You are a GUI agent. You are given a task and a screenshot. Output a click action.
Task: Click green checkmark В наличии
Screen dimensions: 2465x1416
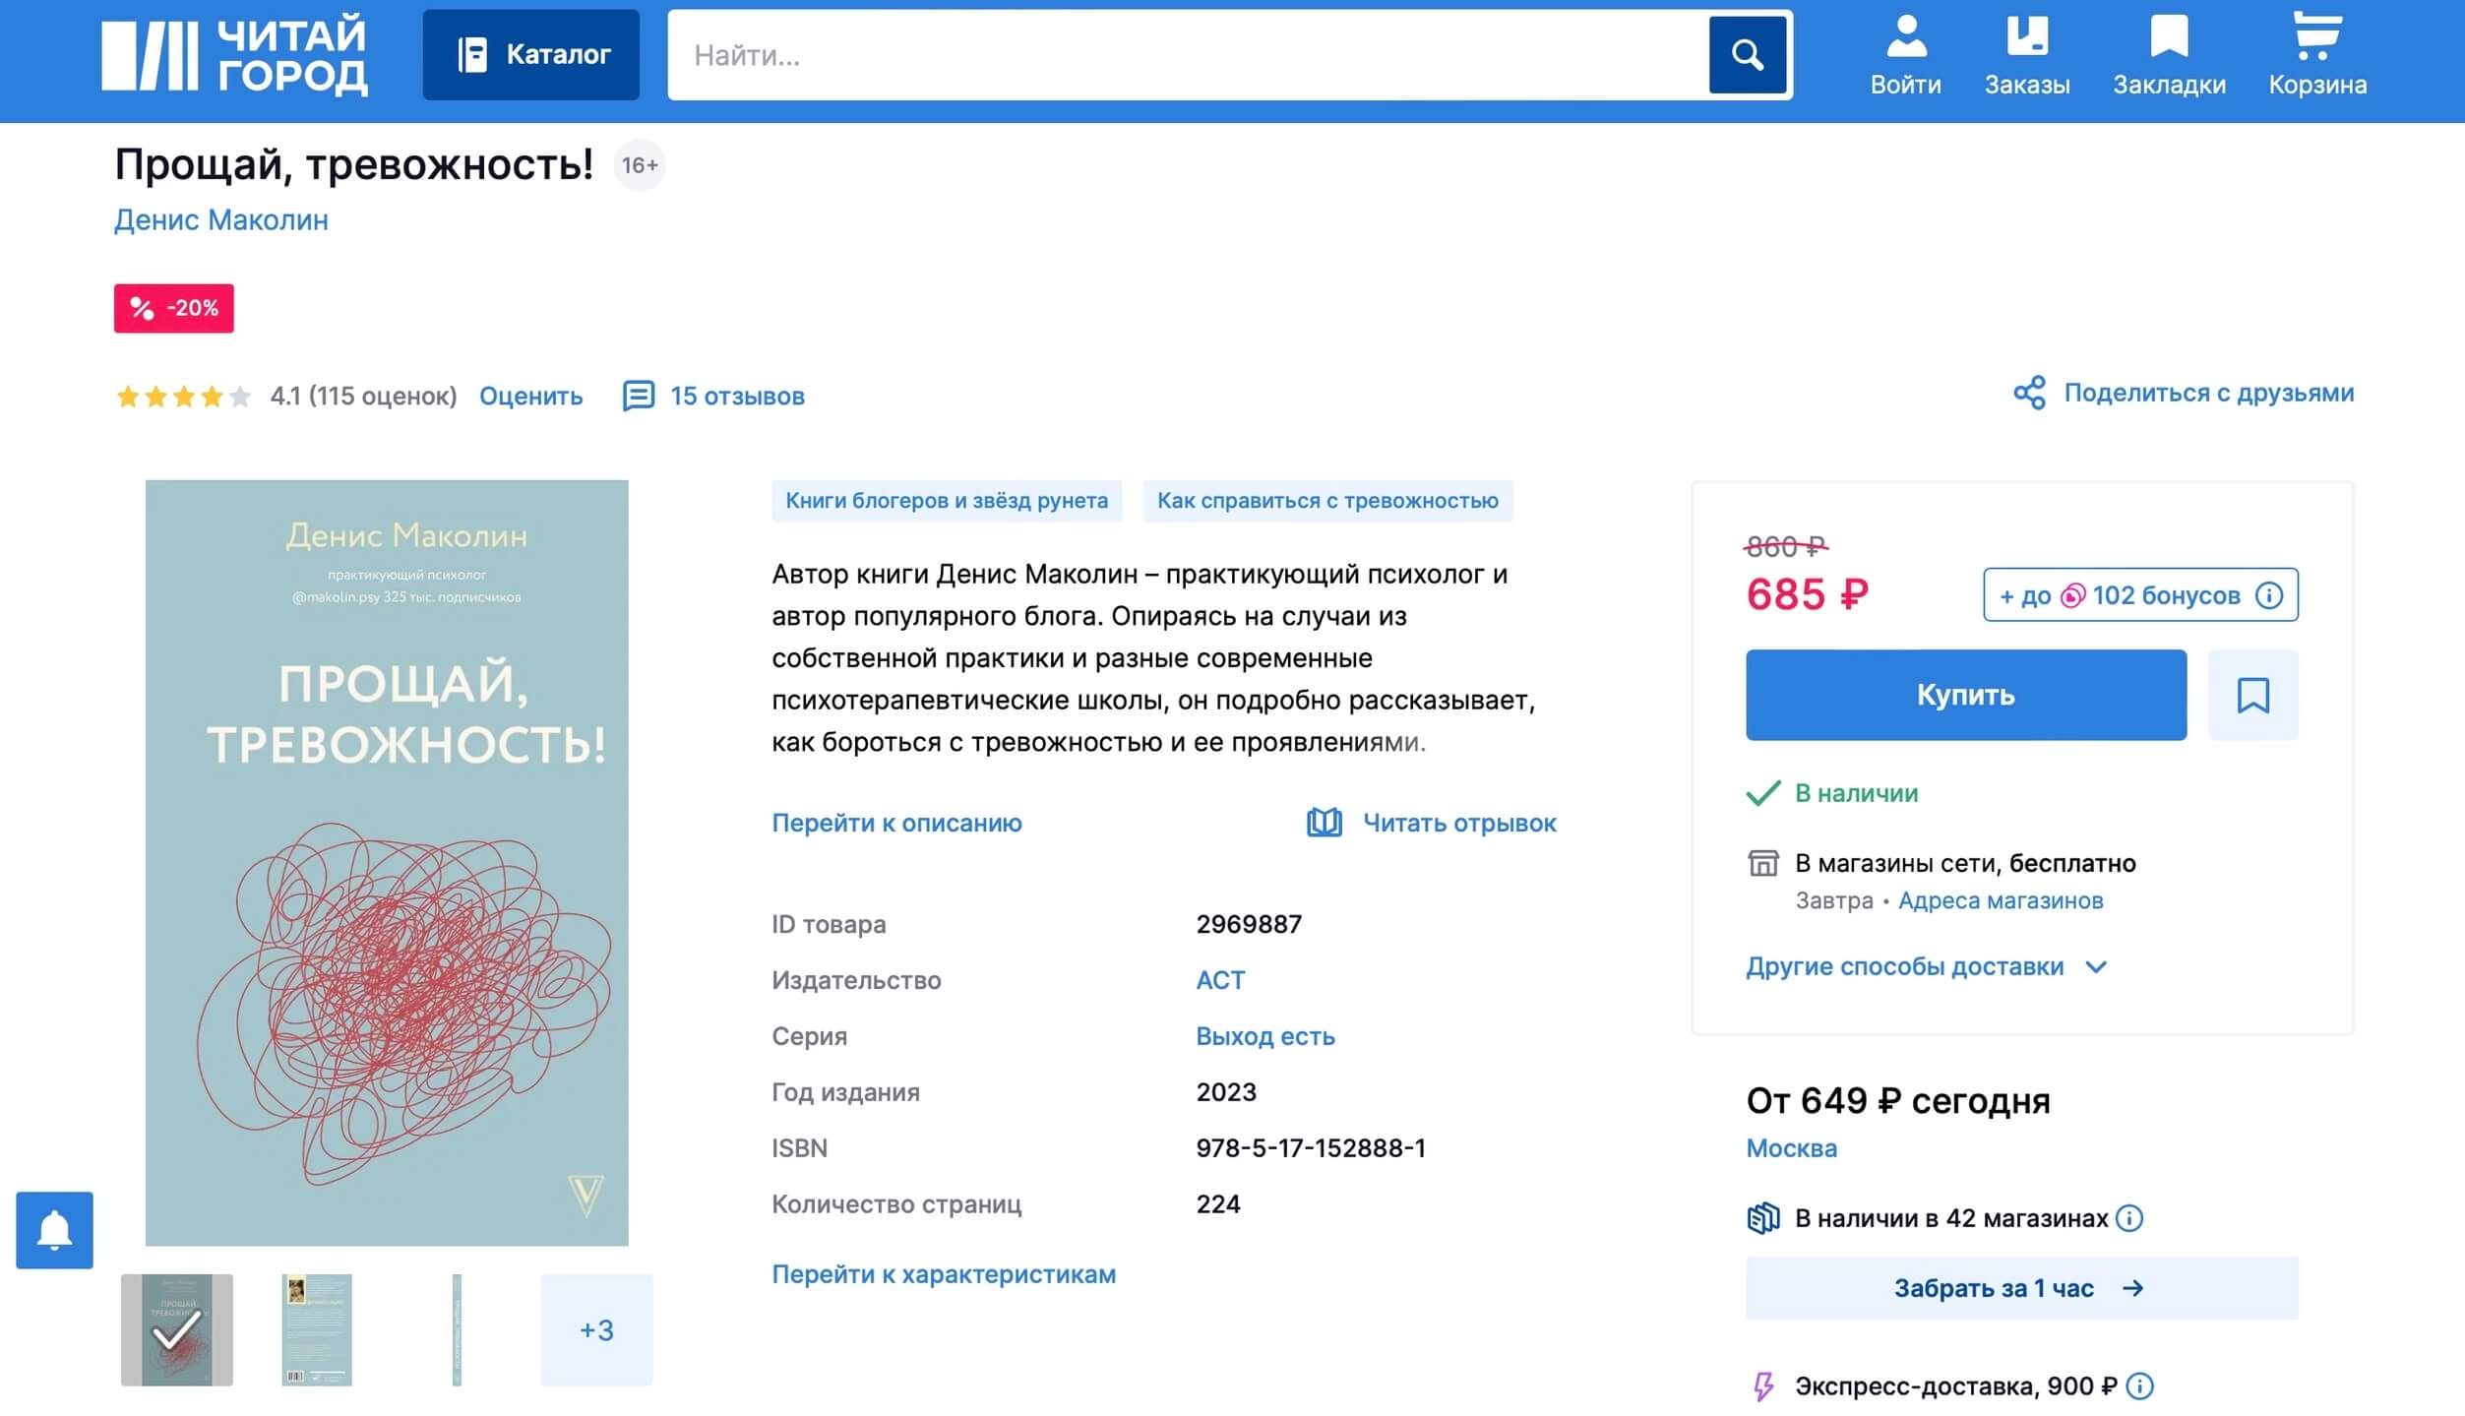click(x=1763, y=793)
